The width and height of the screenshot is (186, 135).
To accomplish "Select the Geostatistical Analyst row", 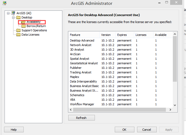I will click(120, 63).
